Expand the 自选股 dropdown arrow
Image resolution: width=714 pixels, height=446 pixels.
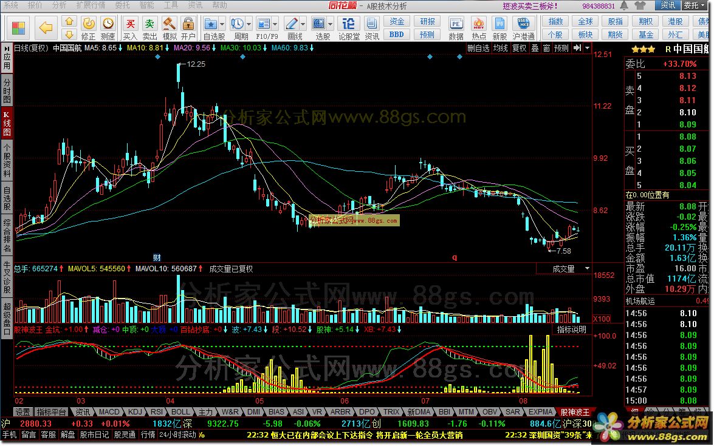coord(222,24)
